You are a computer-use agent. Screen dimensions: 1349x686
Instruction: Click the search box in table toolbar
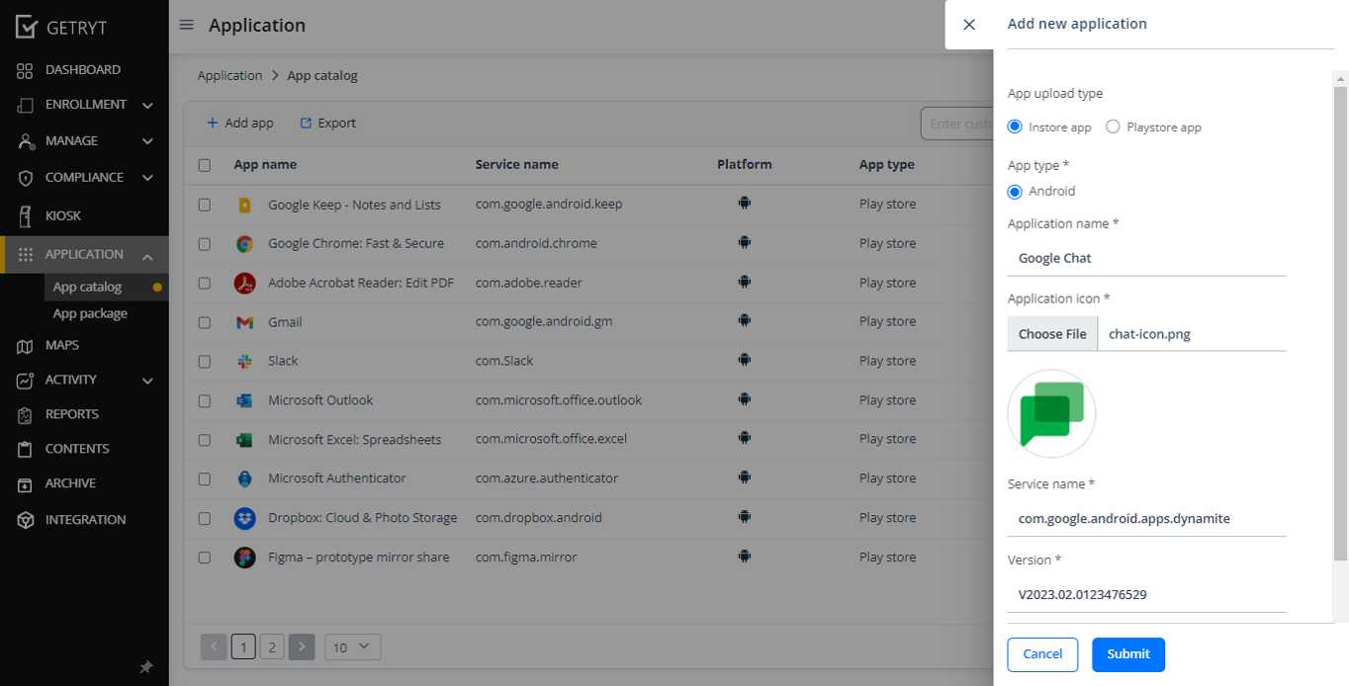[956, 124]
